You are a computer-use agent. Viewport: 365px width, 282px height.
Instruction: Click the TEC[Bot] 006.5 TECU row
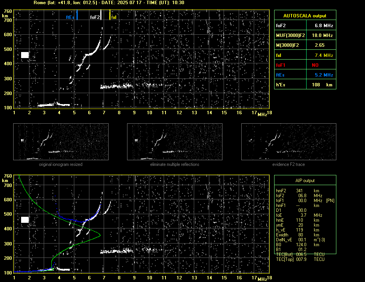tap(301, 254)
